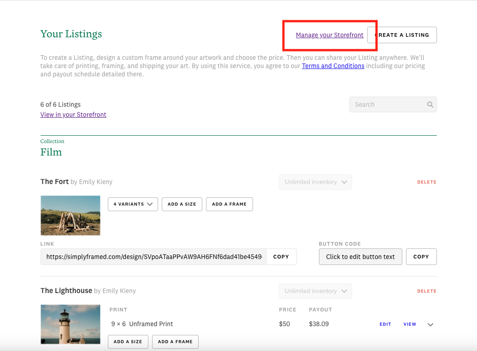Copy The Fort button code
This screenshot has width=477, height=351.
[x=421, y=257]
